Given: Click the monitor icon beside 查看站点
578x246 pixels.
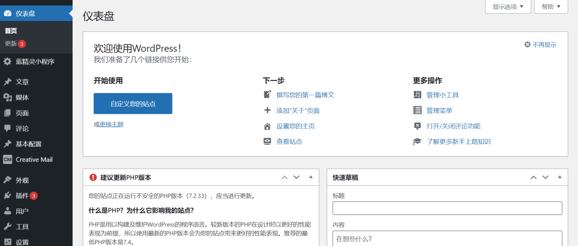Looking at the screenshot, I should tap(267, 142).
